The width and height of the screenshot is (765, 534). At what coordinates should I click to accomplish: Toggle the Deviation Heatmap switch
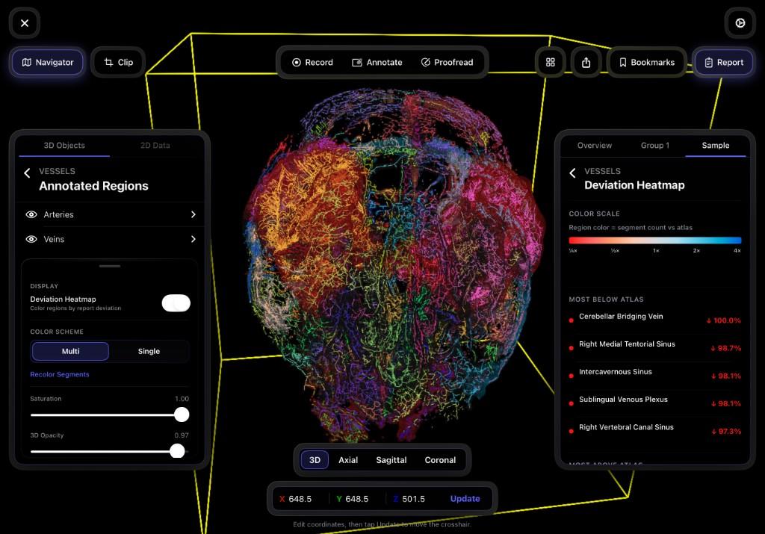tap(176, 302)
